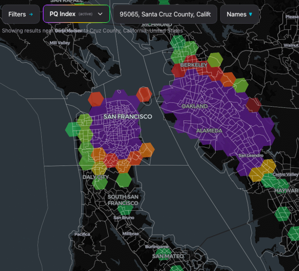Click the location search field showing 95065
Viewport: 299px width, 271px height.
coord(165,14)
